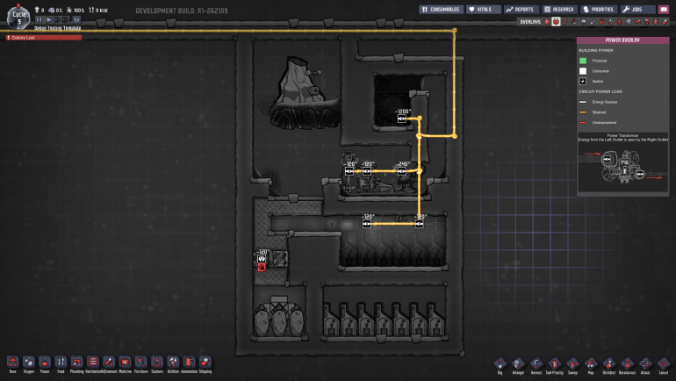676x381 pixels.
Task: Choose the Deconstruct tool
Action: 627,362
